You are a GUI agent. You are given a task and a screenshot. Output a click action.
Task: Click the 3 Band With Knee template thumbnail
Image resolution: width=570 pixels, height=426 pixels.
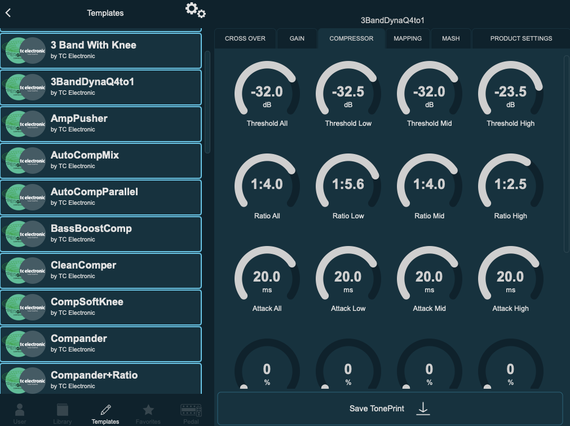pos(25,51)
